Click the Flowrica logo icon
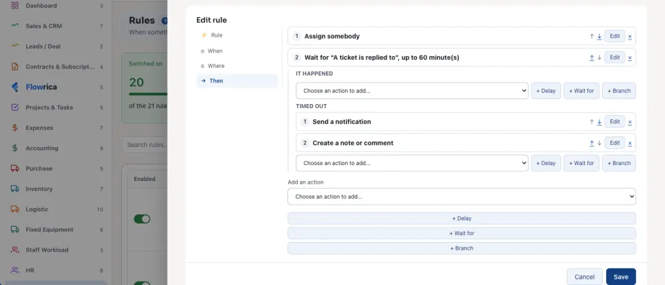665x285 pixels. click(x=15, y=87)
